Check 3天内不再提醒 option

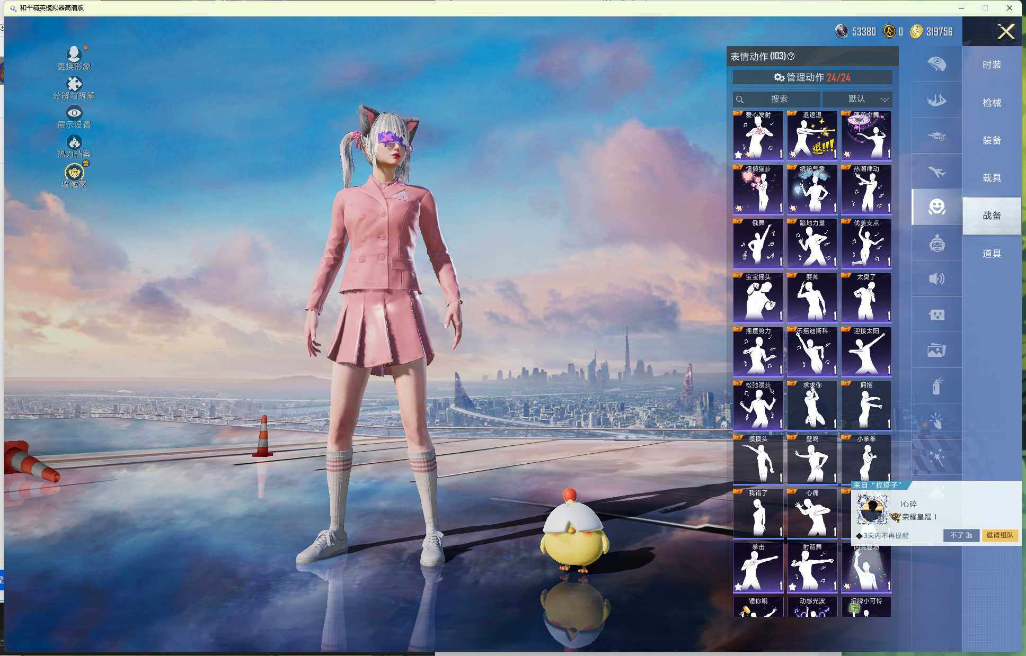point(860,536)
